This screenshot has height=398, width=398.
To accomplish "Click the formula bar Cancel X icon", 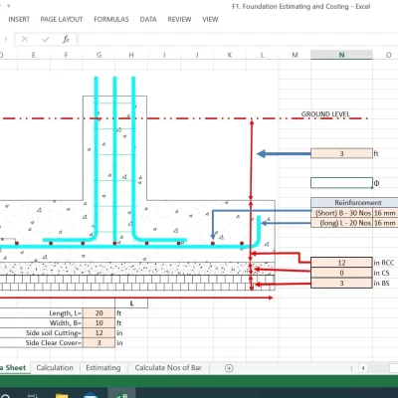I will pyautogui.click(x=25, y=39).
